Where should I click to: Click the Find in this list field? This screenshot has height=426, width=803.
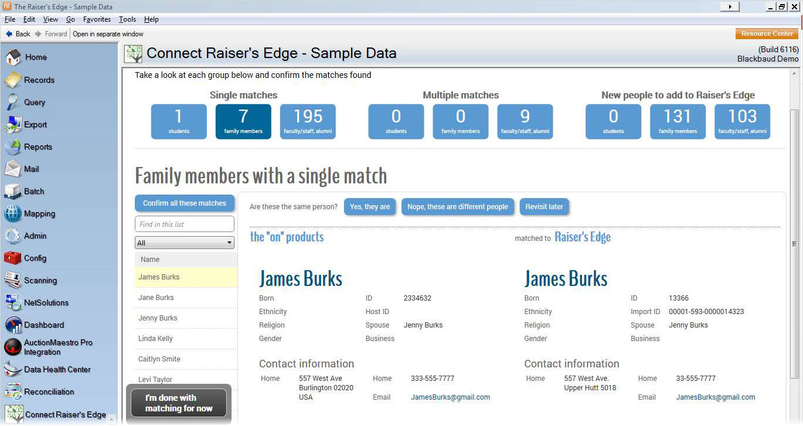click(x=185, y=224)
